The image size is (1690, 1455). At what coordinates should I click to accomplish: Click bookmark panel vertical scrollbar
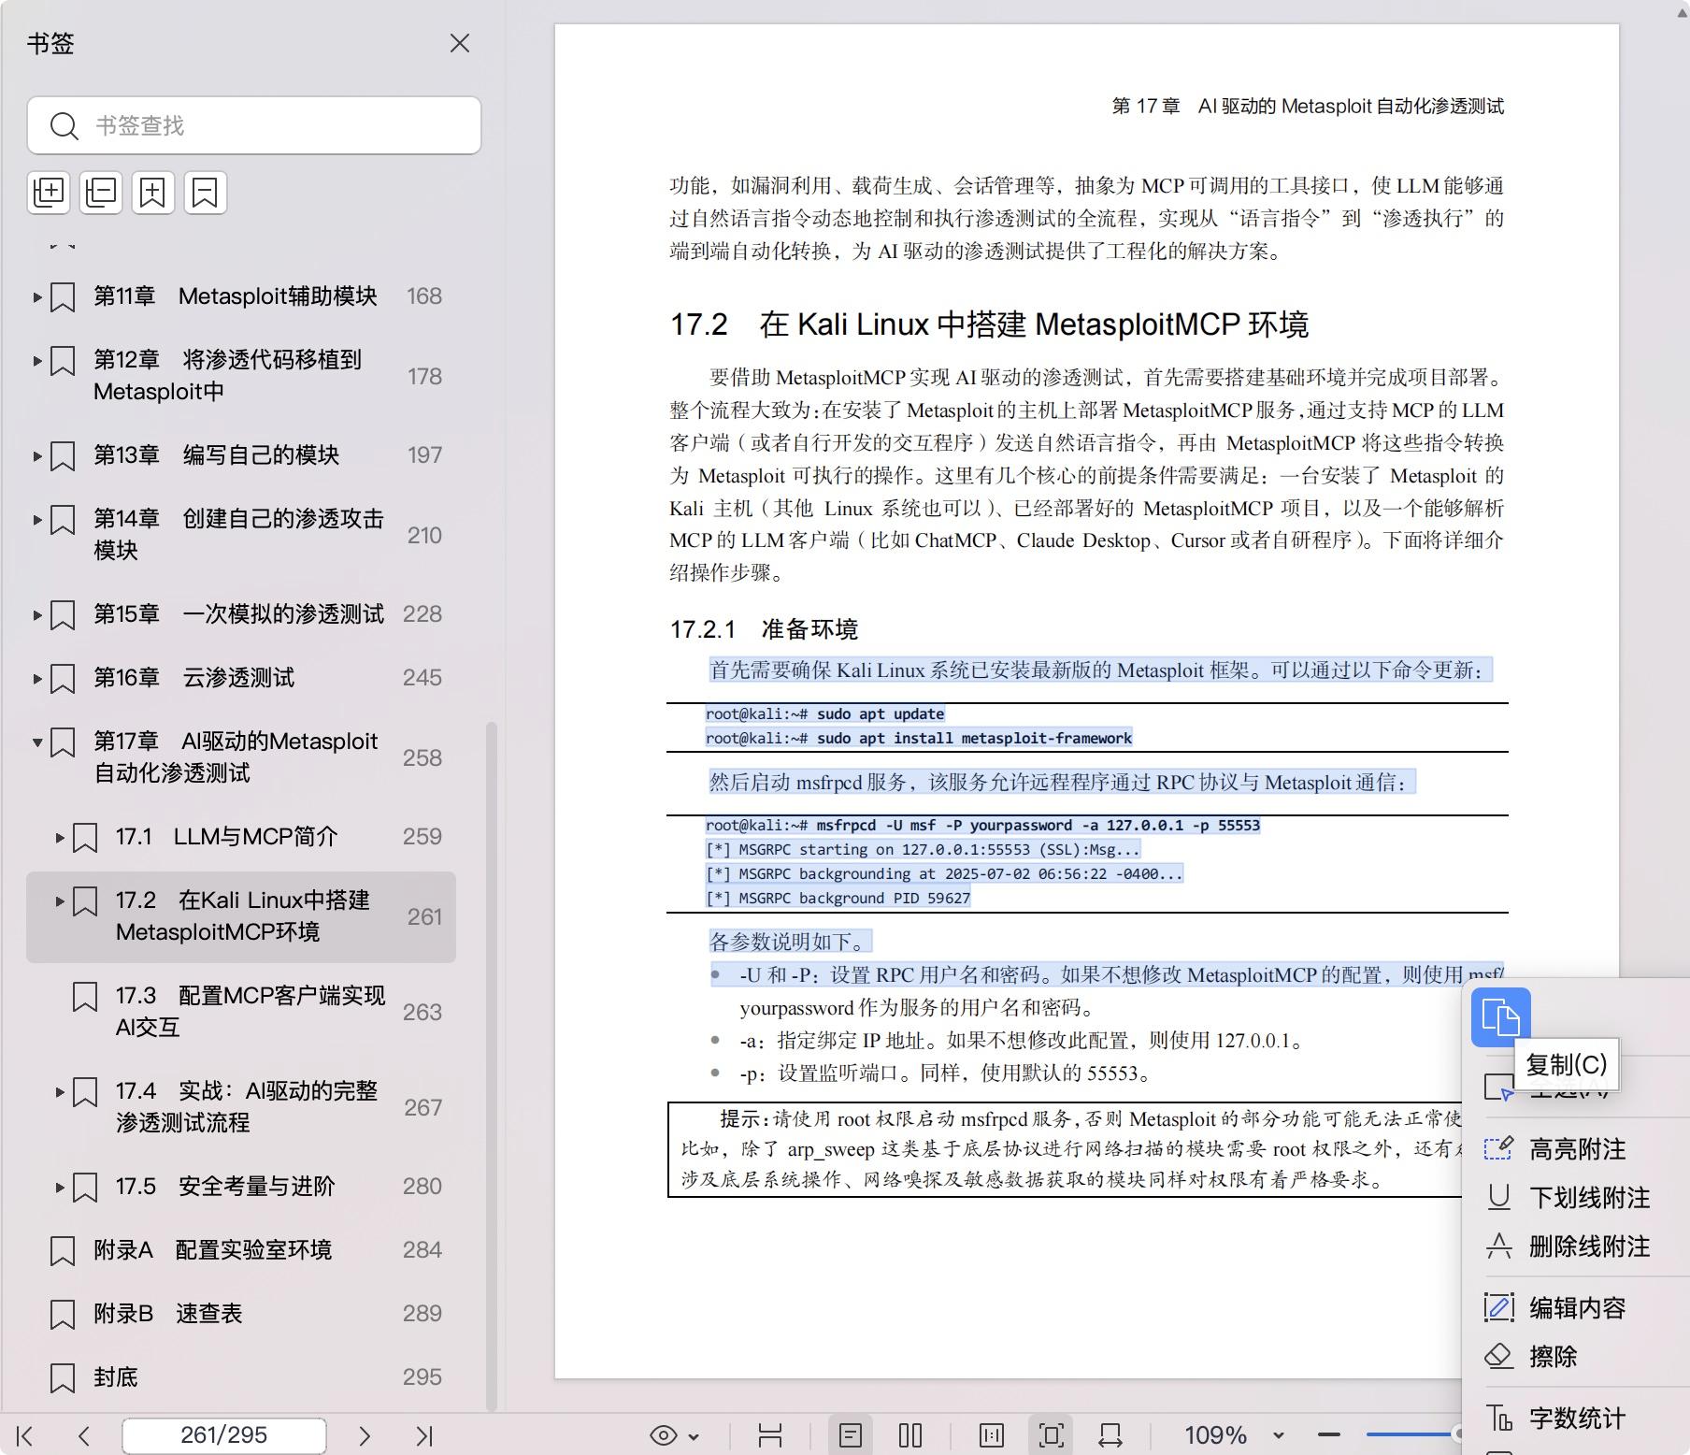pyautogui.click(x=492, y=1066)
